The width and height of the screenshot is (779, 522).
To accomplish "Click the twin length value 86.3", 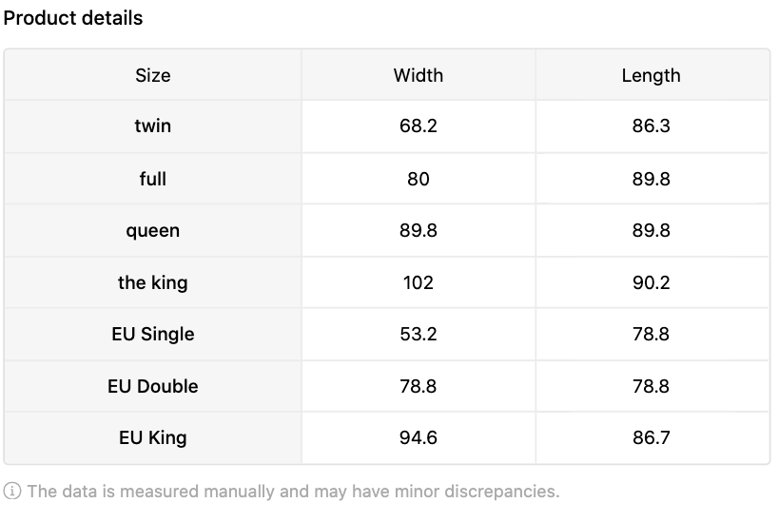I will (652, 126).
